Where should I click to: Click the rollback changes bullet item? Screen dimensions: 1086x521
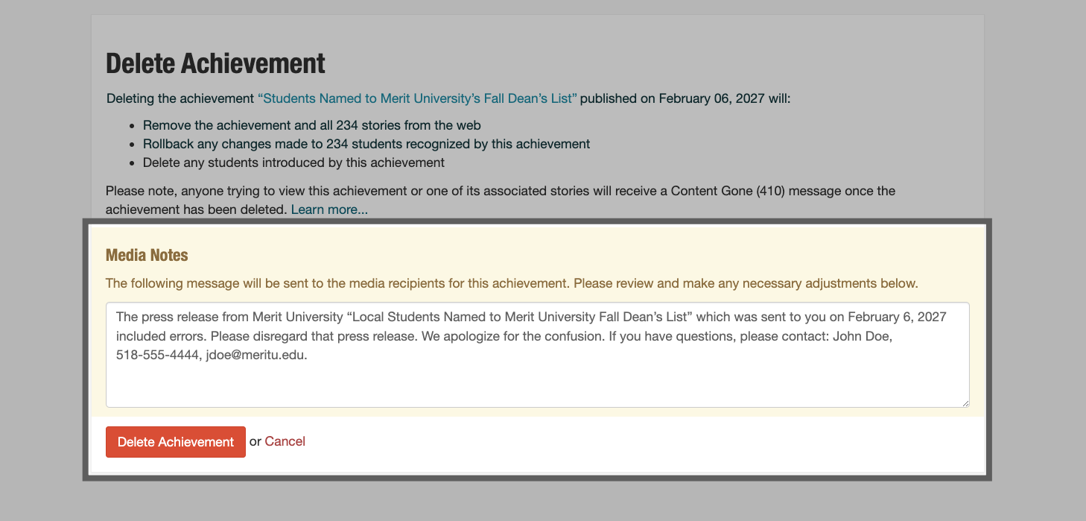pos(365,143)
